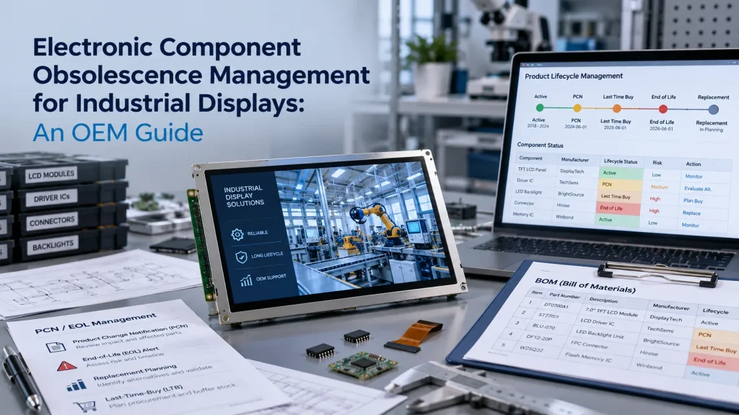Click the red warning triangle for EOL Alert
Viewport: 739px width, 415px height.
(x=66, y=365)
